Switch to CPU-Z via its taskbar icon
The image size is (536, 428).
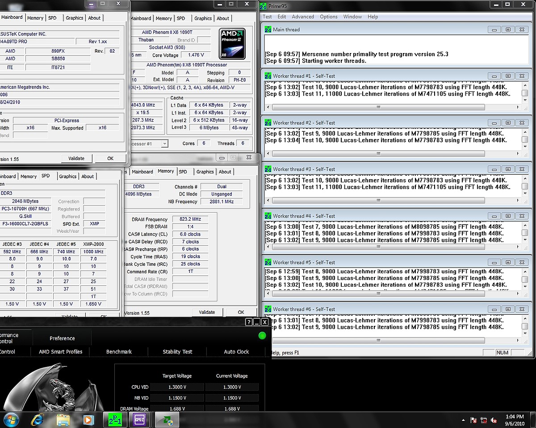point(139,420)
